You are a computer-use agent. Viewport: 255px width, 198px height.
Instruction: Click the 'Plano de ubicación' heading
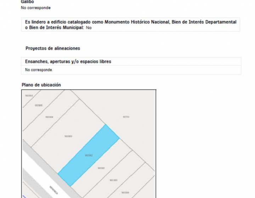pyautogui.click(x=41, y=85)
